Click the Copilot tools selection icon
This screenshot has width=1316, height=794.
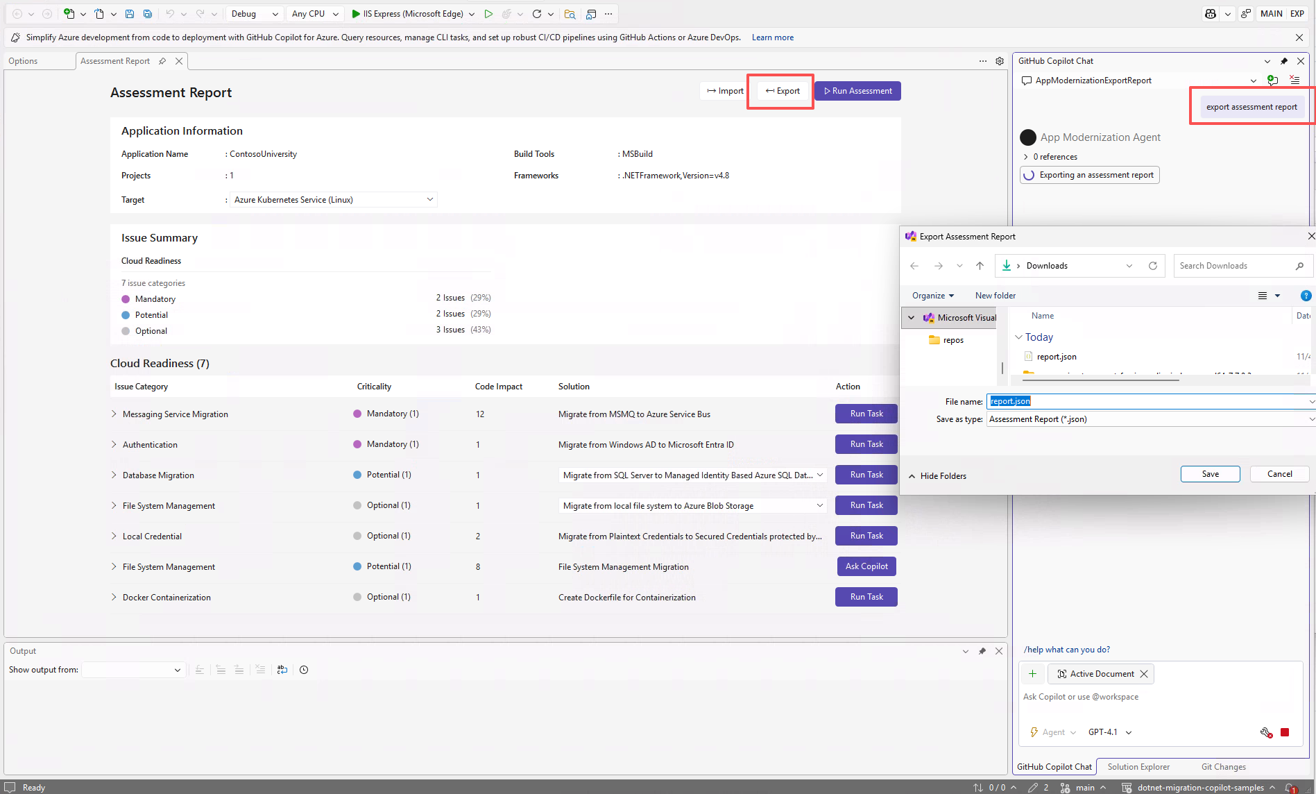coord(1266,732)
